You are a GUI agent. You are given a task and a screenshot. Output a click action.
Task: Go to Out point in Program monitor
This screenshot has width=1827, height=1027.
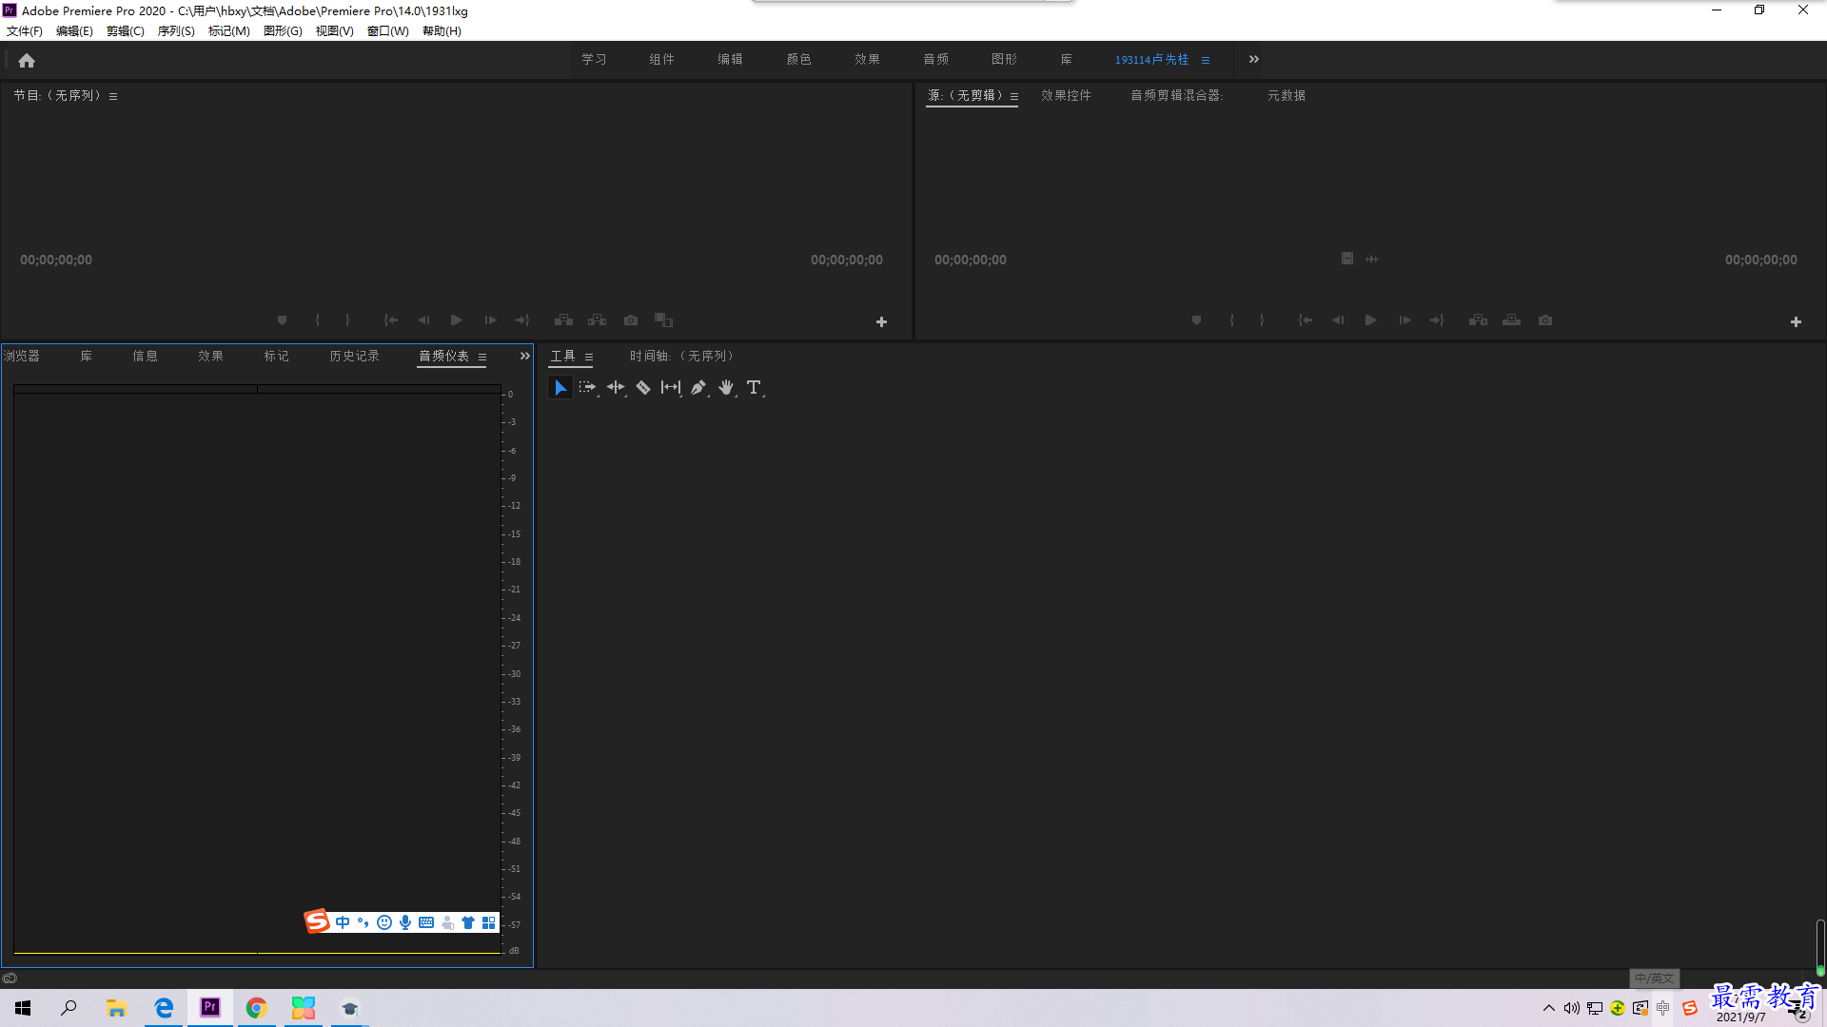[522, 320]
